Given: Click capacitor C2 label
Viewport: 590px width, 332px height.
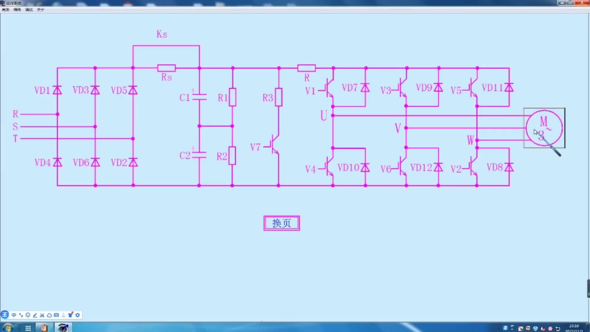Looking at the screenshot, I should pyautogui.click(x=185, y=156).
